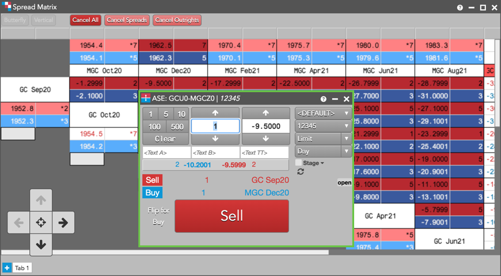The image size is (501, 276).
Task: Click the Vertical button
Action: (43, 20)
